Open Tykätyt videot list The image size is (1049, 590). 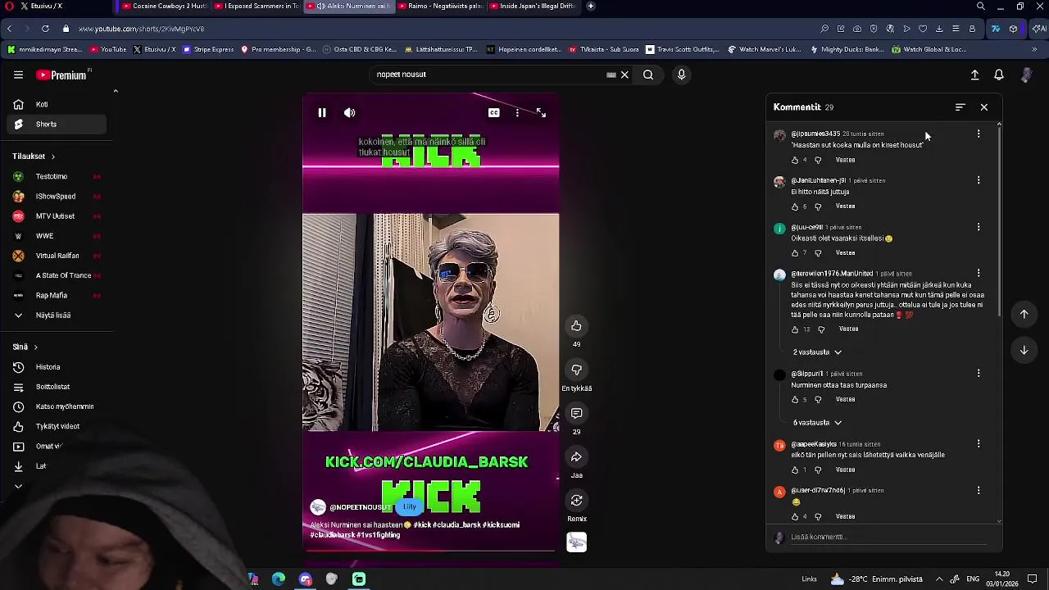click(57, 427)
